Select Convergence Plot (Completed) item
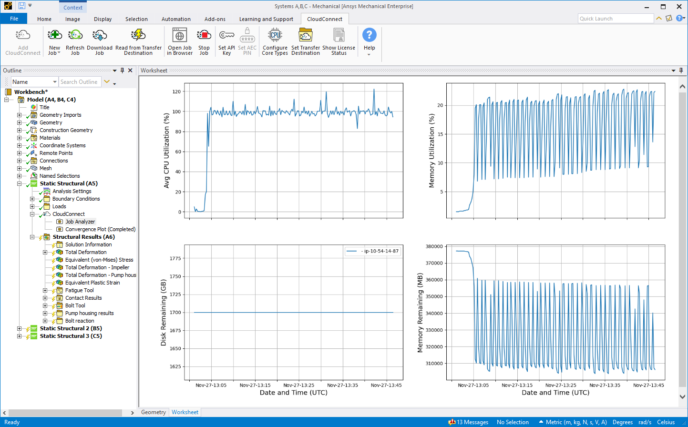 [x=100, y=229]
